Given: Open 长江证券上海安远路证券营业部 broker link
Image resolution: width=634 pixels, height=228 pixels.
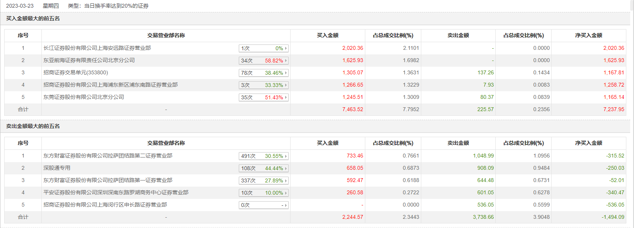Looking at the screenshot, I should [97, 48].
